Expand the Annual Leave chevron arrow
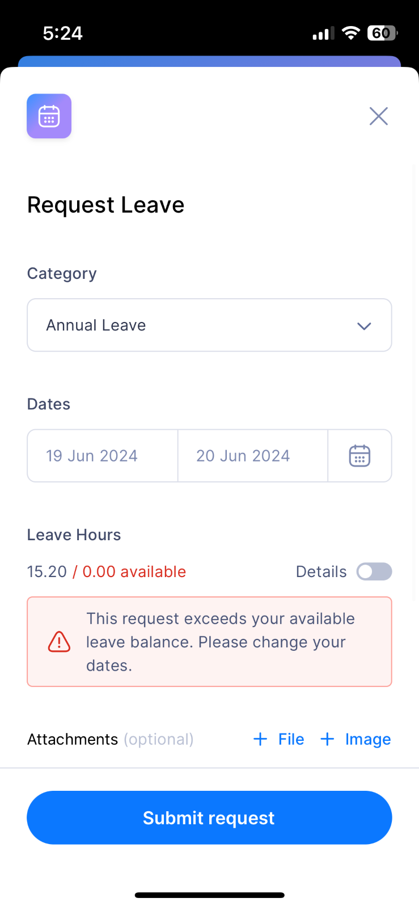 click(364, 326)
